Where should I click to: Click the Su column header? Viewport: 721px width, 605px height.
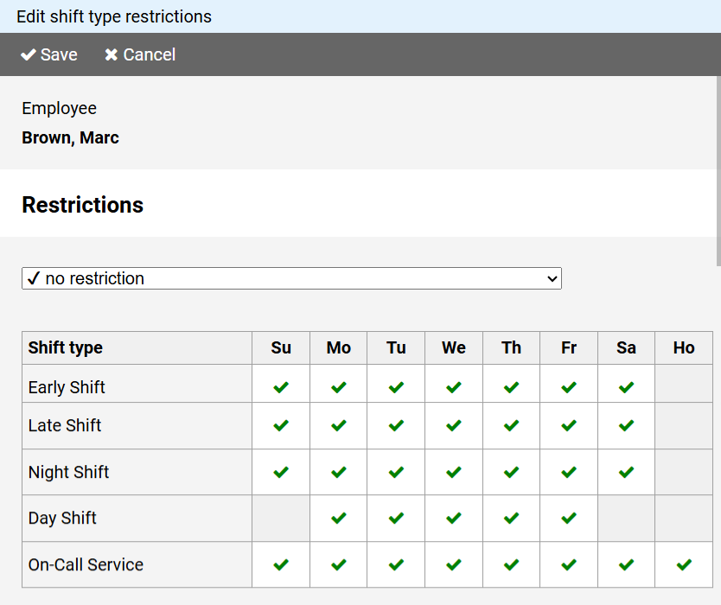(x=281, y=348)
